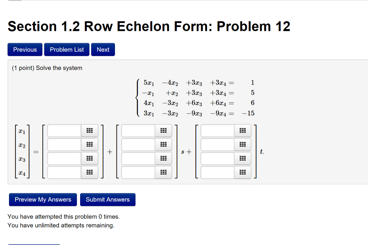Go to the Next problem
Image resolution: width=368 pixels, height=245 pixels.
tap(103, 50)
